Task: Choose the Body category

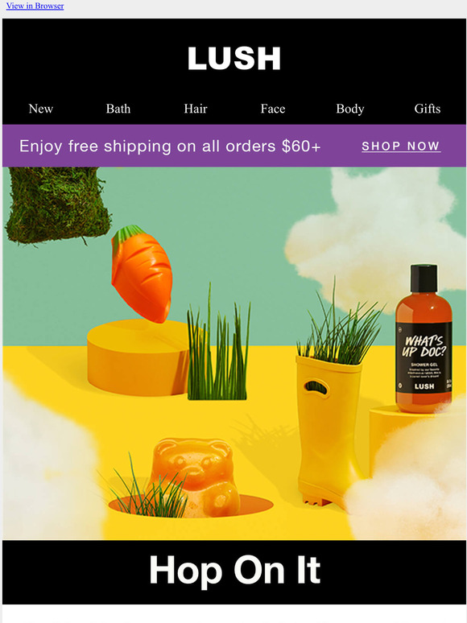Action: click(x=350, y=109)
